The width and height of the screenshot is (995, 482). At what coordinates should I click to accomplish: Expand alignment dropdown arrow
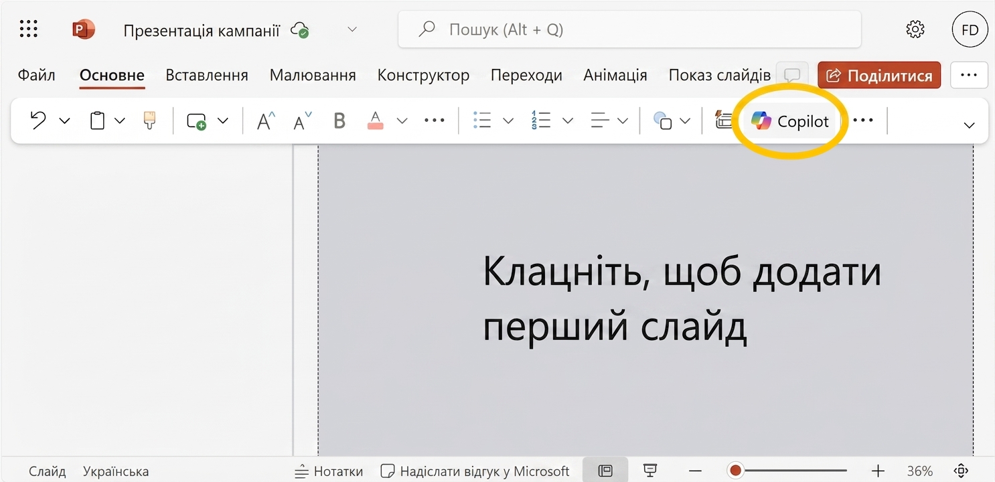click(623, 121)
